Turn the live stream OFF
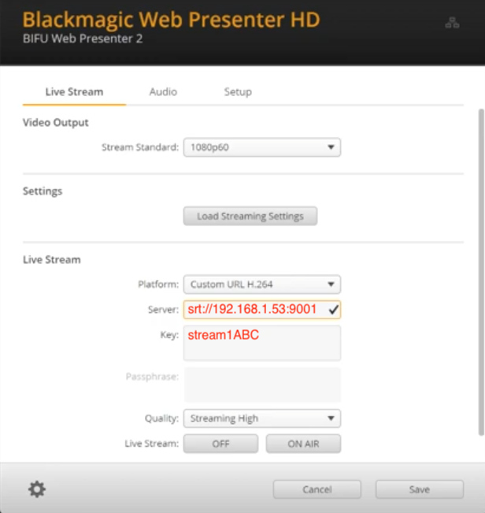This screenshot has height=513, width=485. pos(220,444)
